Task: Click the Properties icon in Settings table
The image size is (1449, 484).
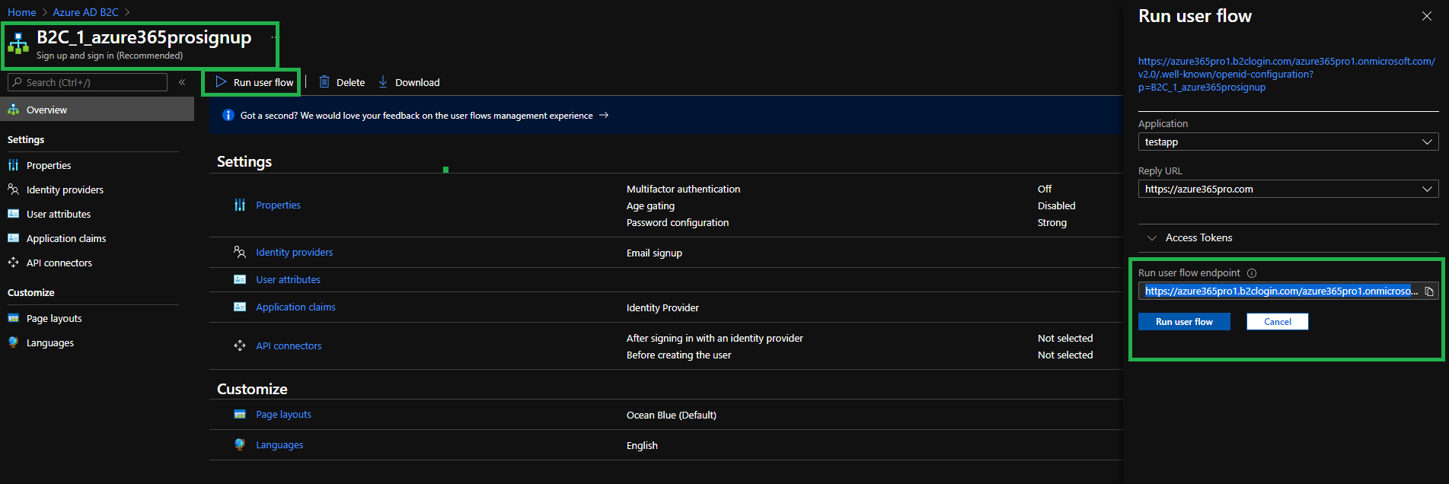Action: [x=240, y=205]
